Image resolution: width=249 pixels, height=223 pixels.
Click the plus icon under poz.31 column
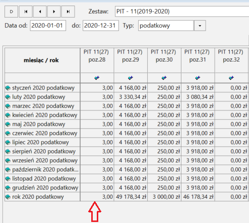198,78
